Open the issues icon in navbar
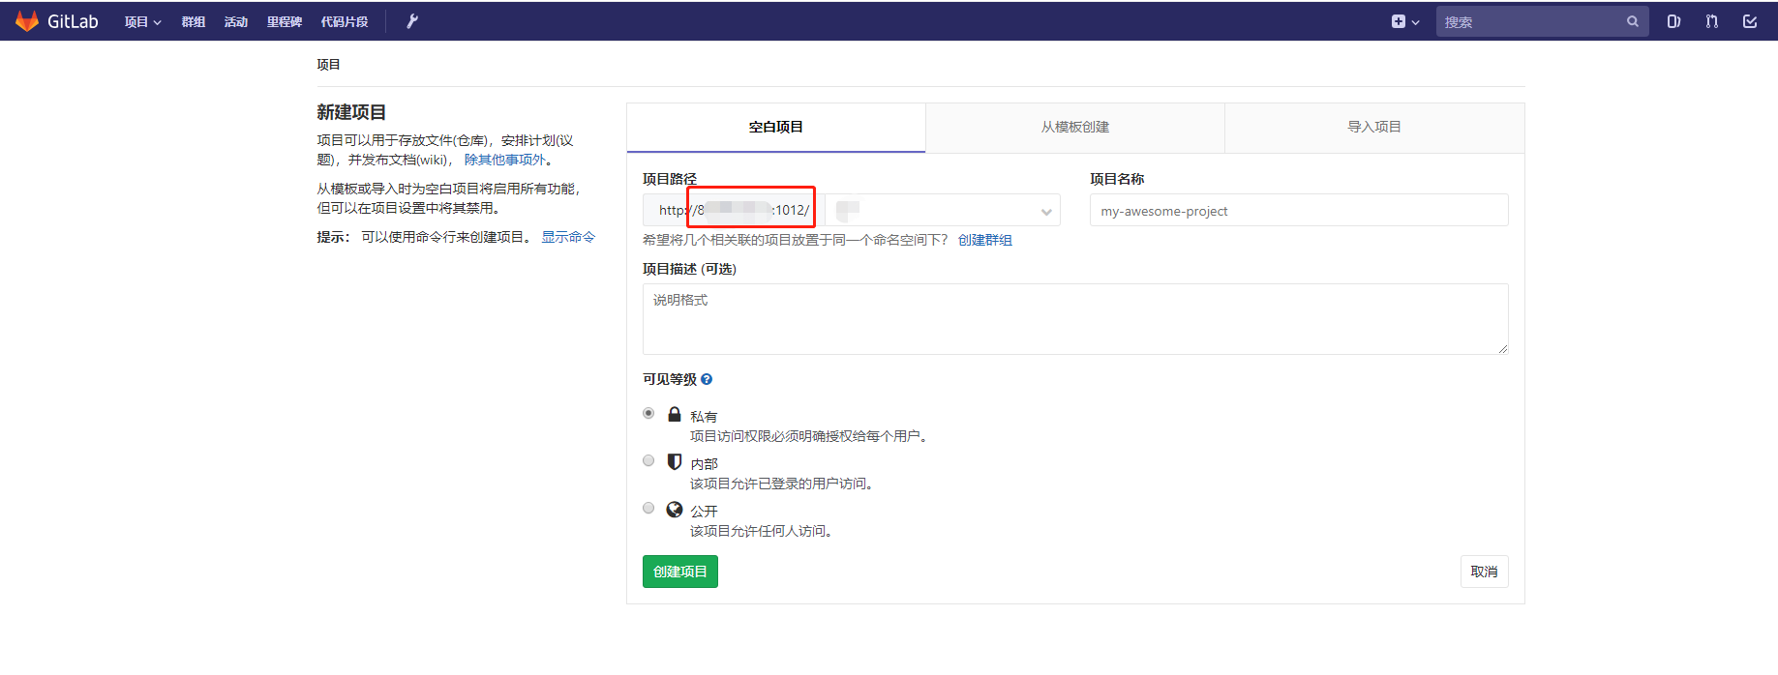Screen dimensions: 1778x675 coord(1673,21)
